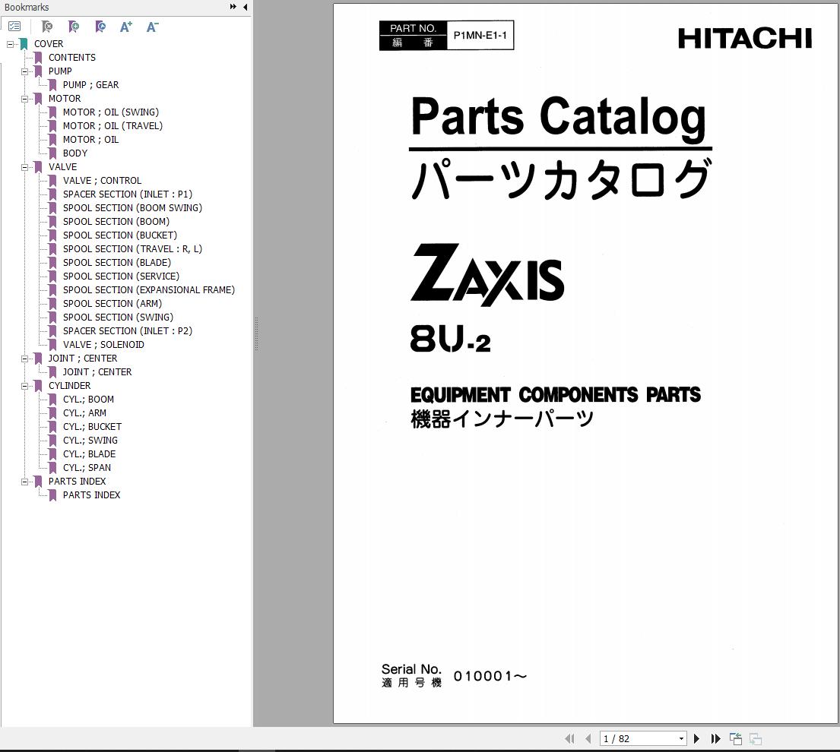
Task: Increase bookmark text size with A+
Action: pos(126,27)
